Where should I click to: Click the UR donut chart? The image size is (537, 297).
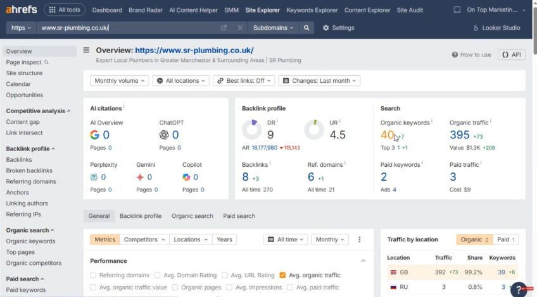(313, 130)
